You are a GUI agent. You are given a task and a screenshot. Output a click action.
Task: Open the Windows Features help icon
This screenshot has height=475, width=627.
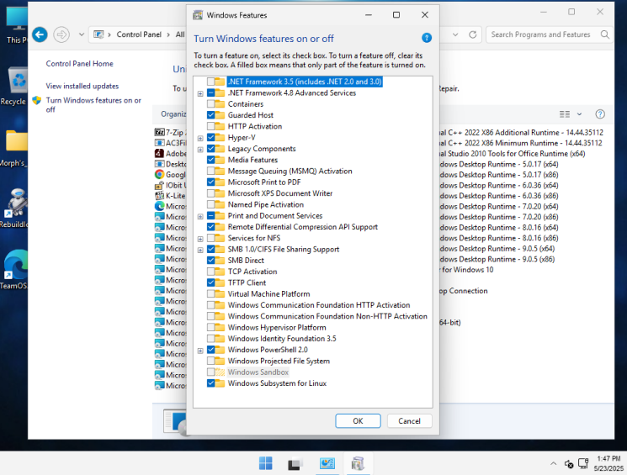pyautogui.click(x=426, y=38)
